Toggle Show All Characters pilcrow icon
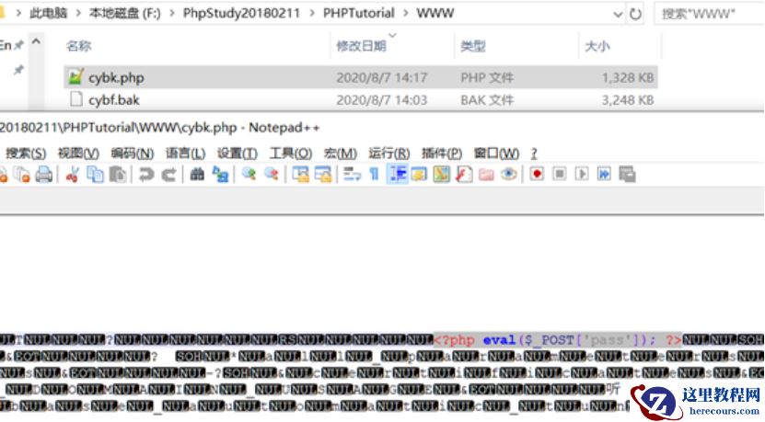 point(374,174)
